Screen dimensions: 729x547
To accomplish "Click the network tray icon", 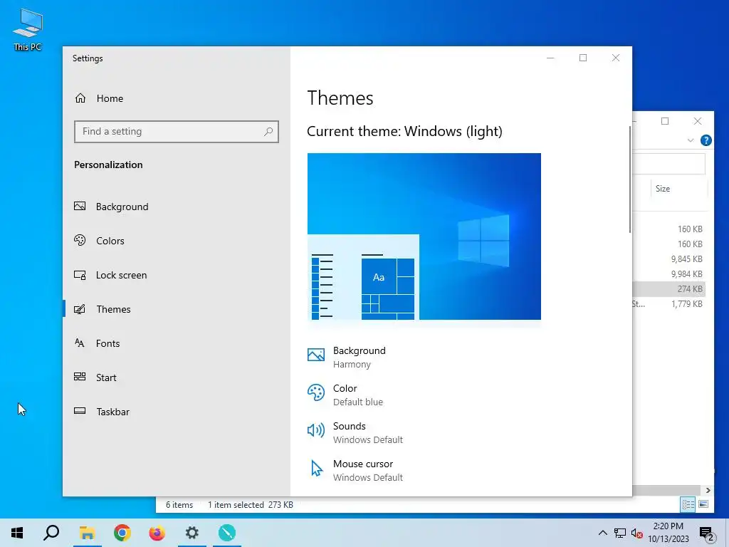I will click(x=620, y=533).
